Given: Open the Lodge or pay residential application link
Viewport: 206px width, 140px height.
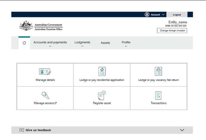Looking at the screenshot, I should [x=102, y=80].
